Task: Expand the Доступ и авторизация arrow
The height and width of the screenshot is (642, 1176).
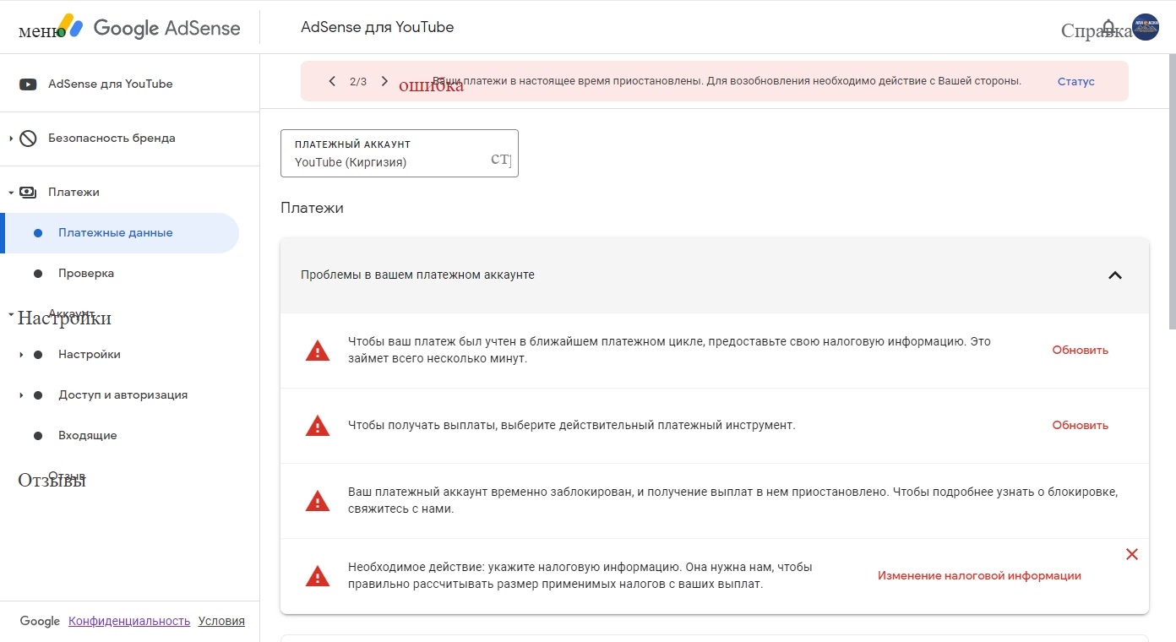Action: (x=21, y=395)
